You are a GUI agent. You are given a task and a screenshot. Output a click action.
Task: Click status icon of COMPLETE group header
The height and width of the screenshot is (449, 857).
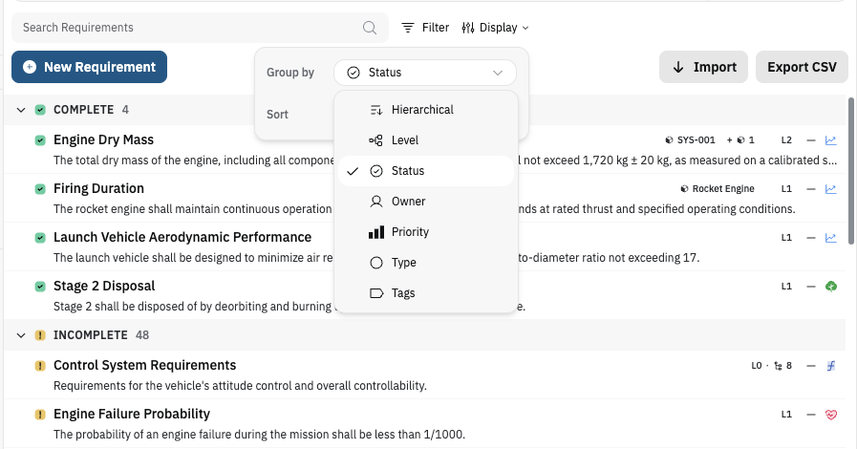(x=40, y=110)
